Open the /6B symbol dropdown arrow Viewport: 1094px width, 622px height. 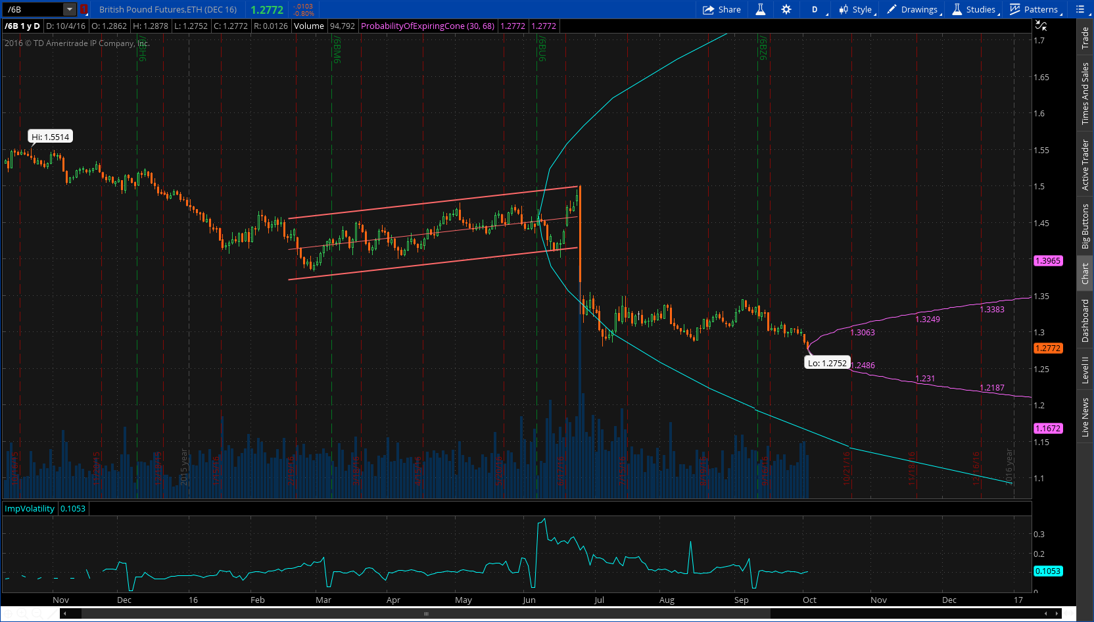click(70, 9)
